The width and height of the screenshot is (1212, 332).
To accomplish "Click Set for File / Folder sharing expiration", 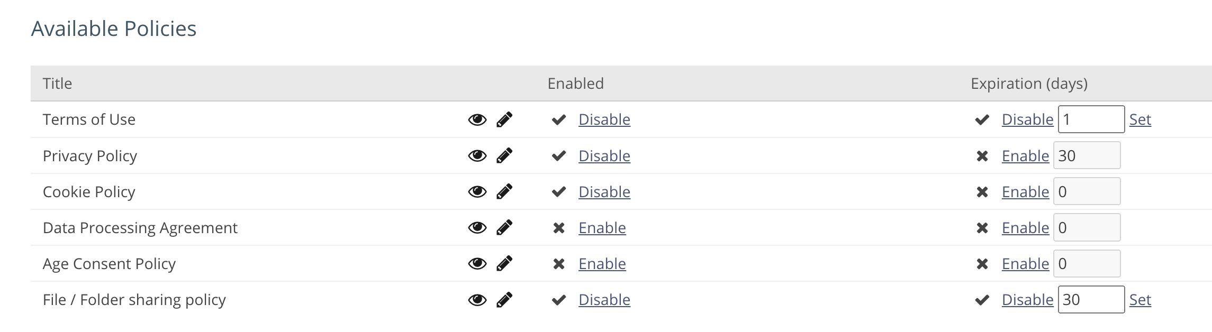I will [1141, 299].
